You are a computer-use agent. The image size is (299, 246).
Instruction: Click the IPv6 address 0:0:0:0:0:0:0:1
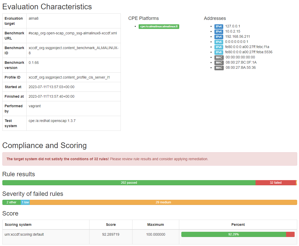[237, 42]
